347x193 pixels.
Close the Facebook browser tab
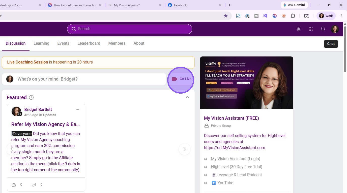220,5
